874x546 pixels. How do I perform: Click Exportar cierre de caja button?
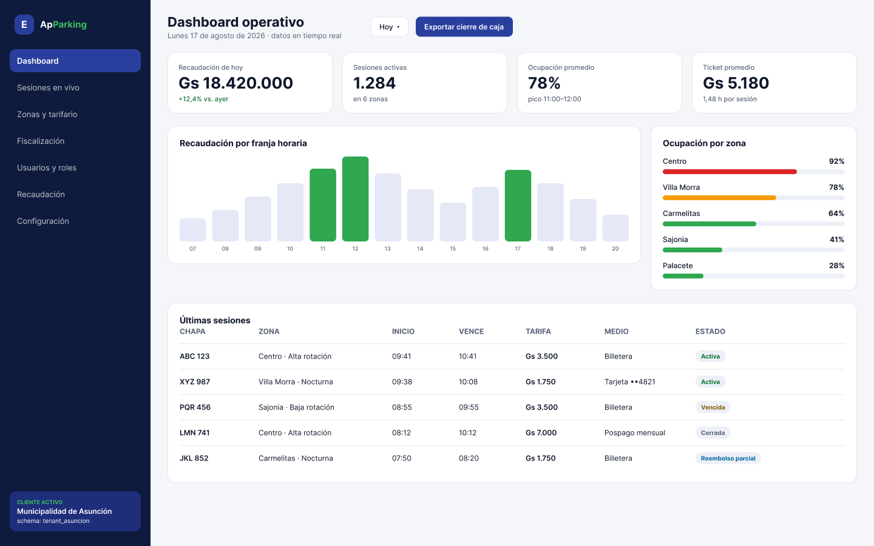click(x=464, y=27)
